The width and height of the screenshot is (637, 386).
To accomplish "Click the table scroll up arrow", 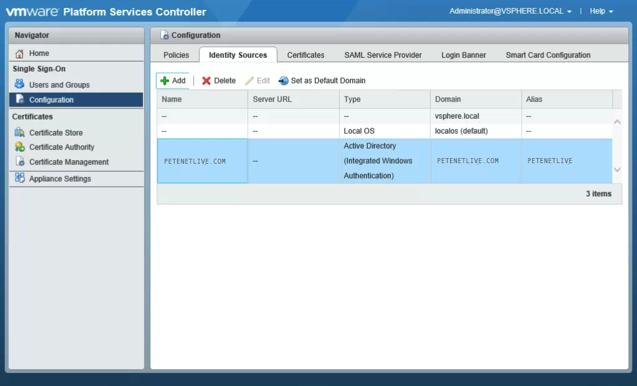I will (617, 122).
